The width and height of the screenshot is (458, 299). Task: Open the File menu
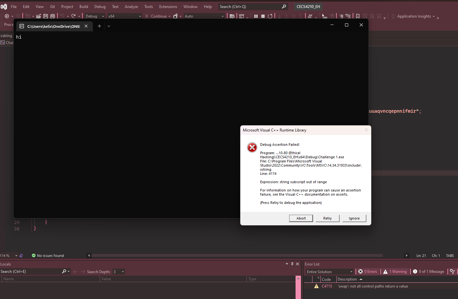click(14, 6)
